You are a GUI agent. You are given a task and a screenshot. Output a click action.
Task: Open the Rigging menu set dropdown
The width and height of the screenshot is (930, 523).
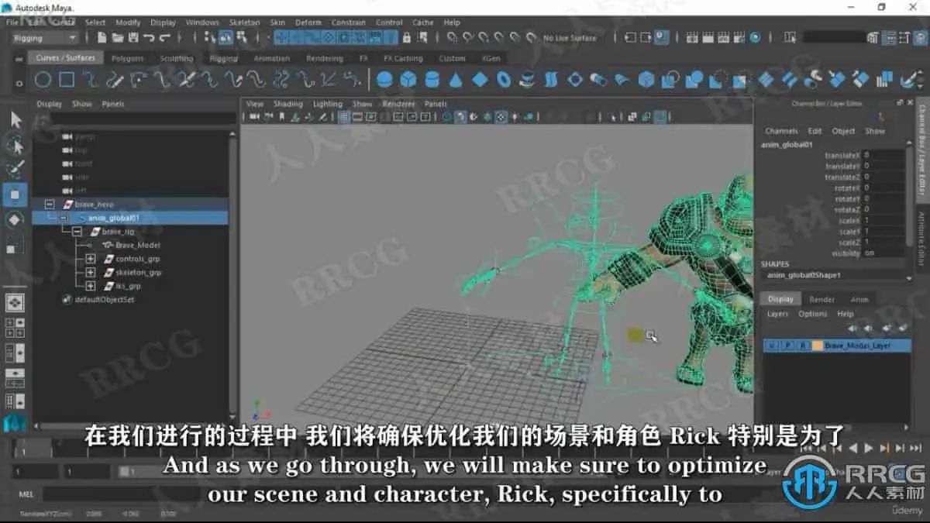click(x=46, y=37)
